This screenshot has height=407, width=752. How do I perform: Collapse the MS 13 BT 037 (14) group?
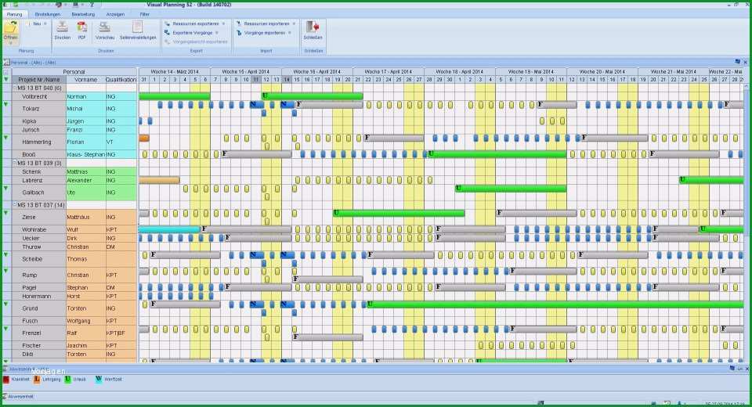tap(14, 205)
